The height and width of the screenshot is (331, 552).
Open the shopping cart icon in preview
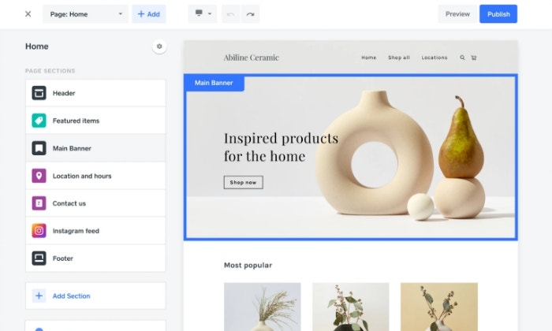point(474,58)
